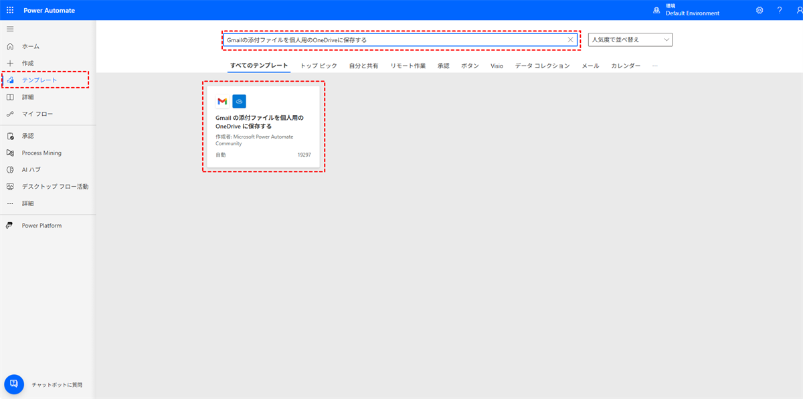Select the 承認 tab in category bar
The width and height of the screenshot is (803, 399).
pyautogui.click(x=444, y=66)
